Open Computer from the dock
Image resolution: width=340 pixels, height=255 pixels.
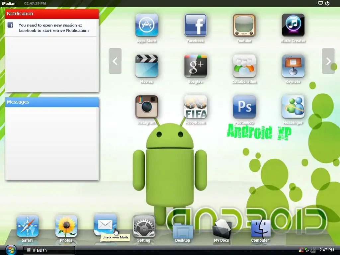coord(261,228)
